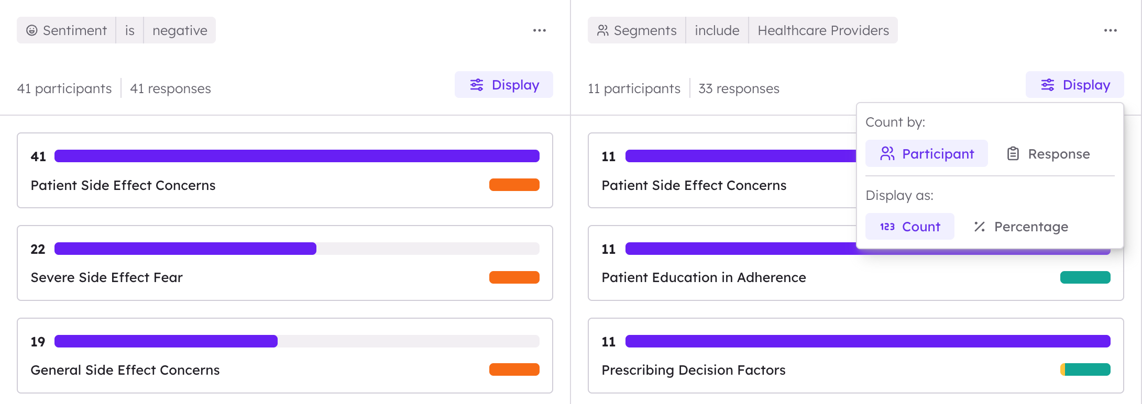
Task: Click the smiley Sentiment filter icon
Action: point(32,30)
